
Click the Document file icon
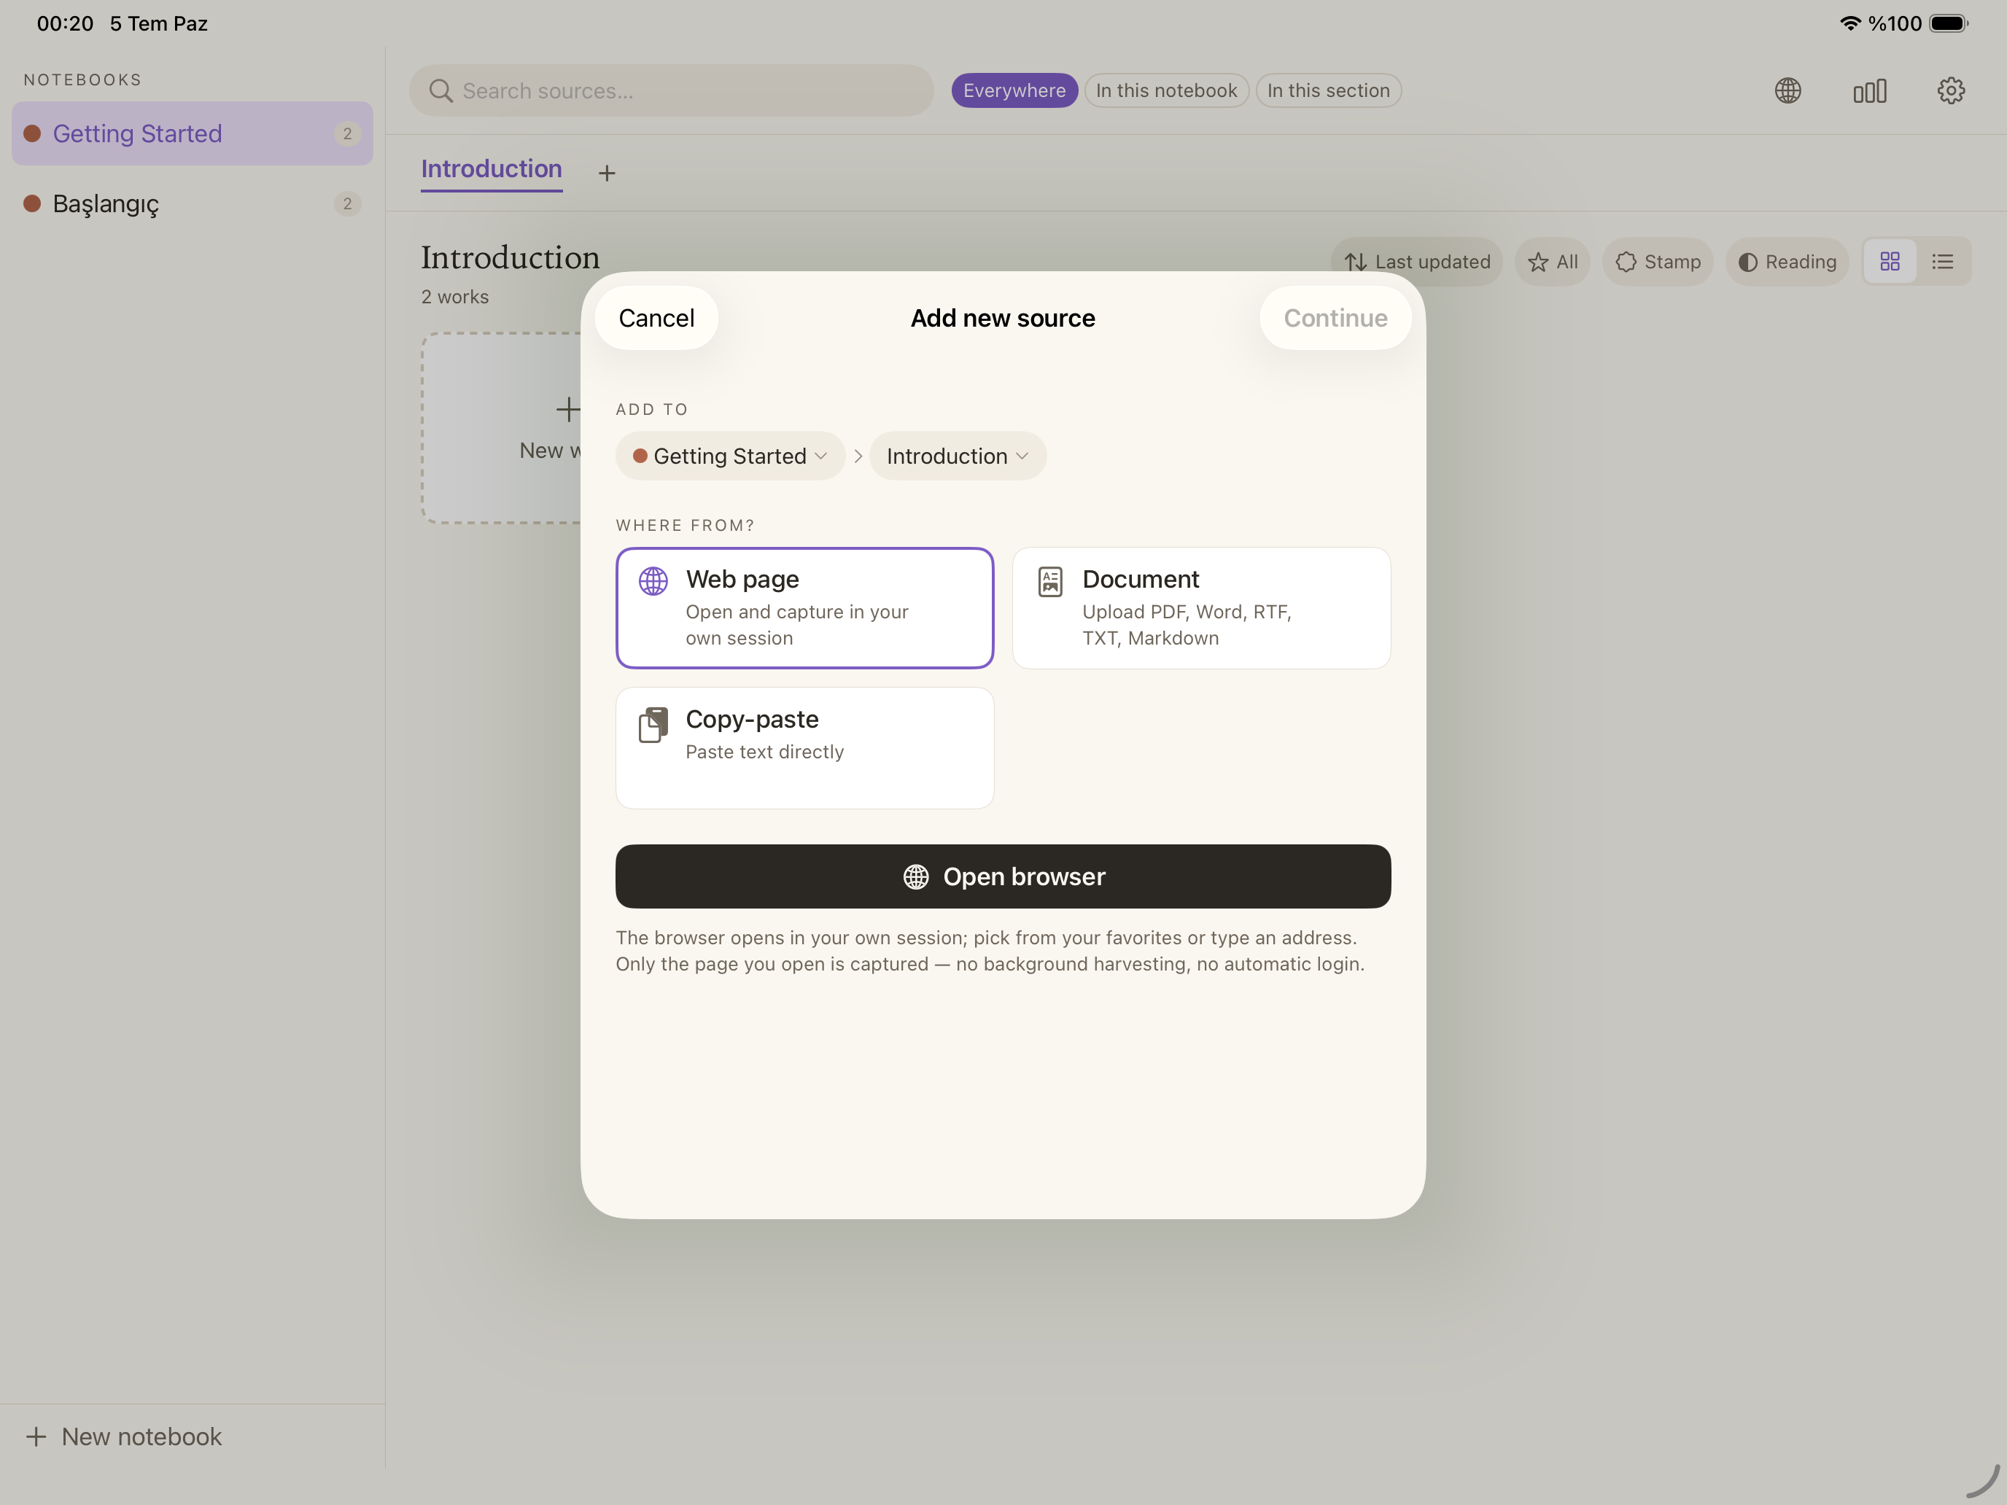[1049, 581]
